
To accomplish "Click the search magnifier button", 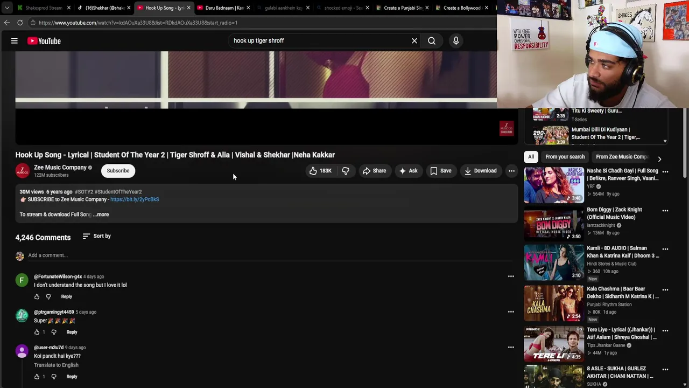I will 432,40.
